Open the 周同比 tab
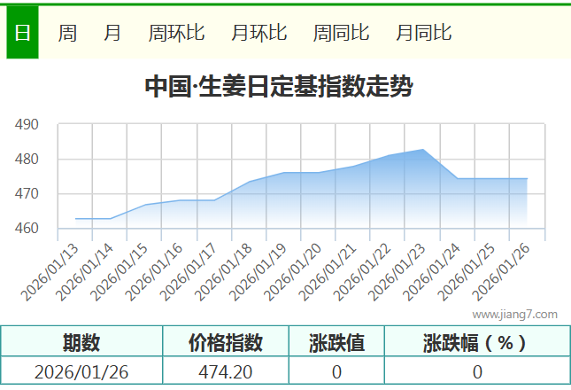The height and width of the screenshot is (390, 571). click(x=341, y=33)
